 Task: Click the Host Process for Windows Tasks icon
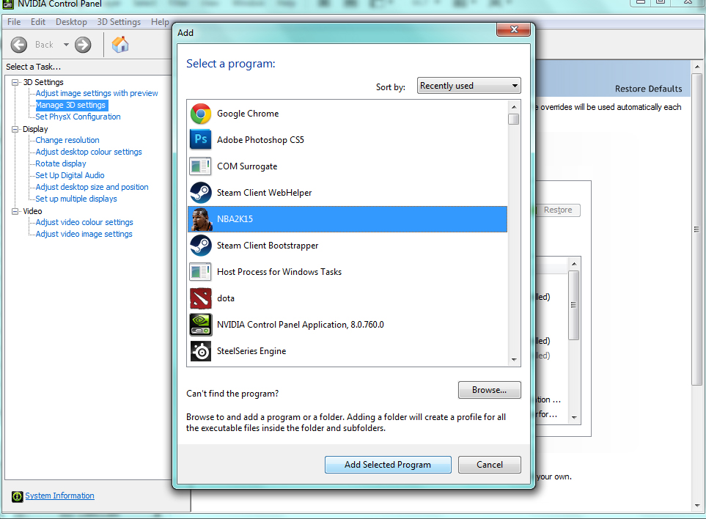[200, 272]
